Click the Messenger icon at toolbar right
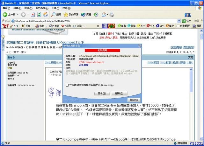Viewport: 204px width, 146px height. click(x=188, y=15)
